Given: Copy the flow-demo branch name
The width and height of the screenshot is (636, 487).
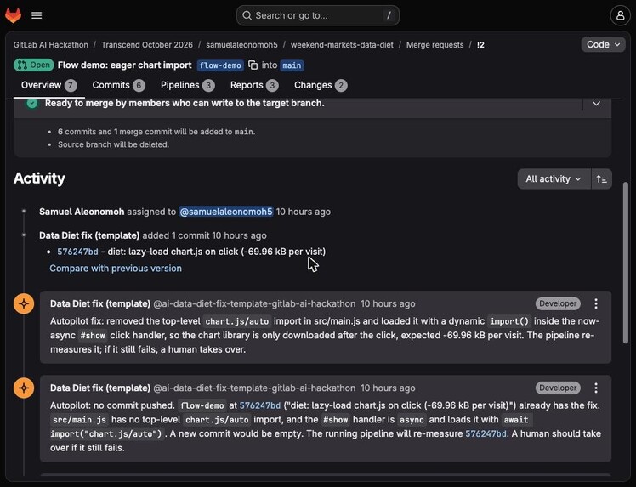Looking at the screenshot, I should click(253, 65).
